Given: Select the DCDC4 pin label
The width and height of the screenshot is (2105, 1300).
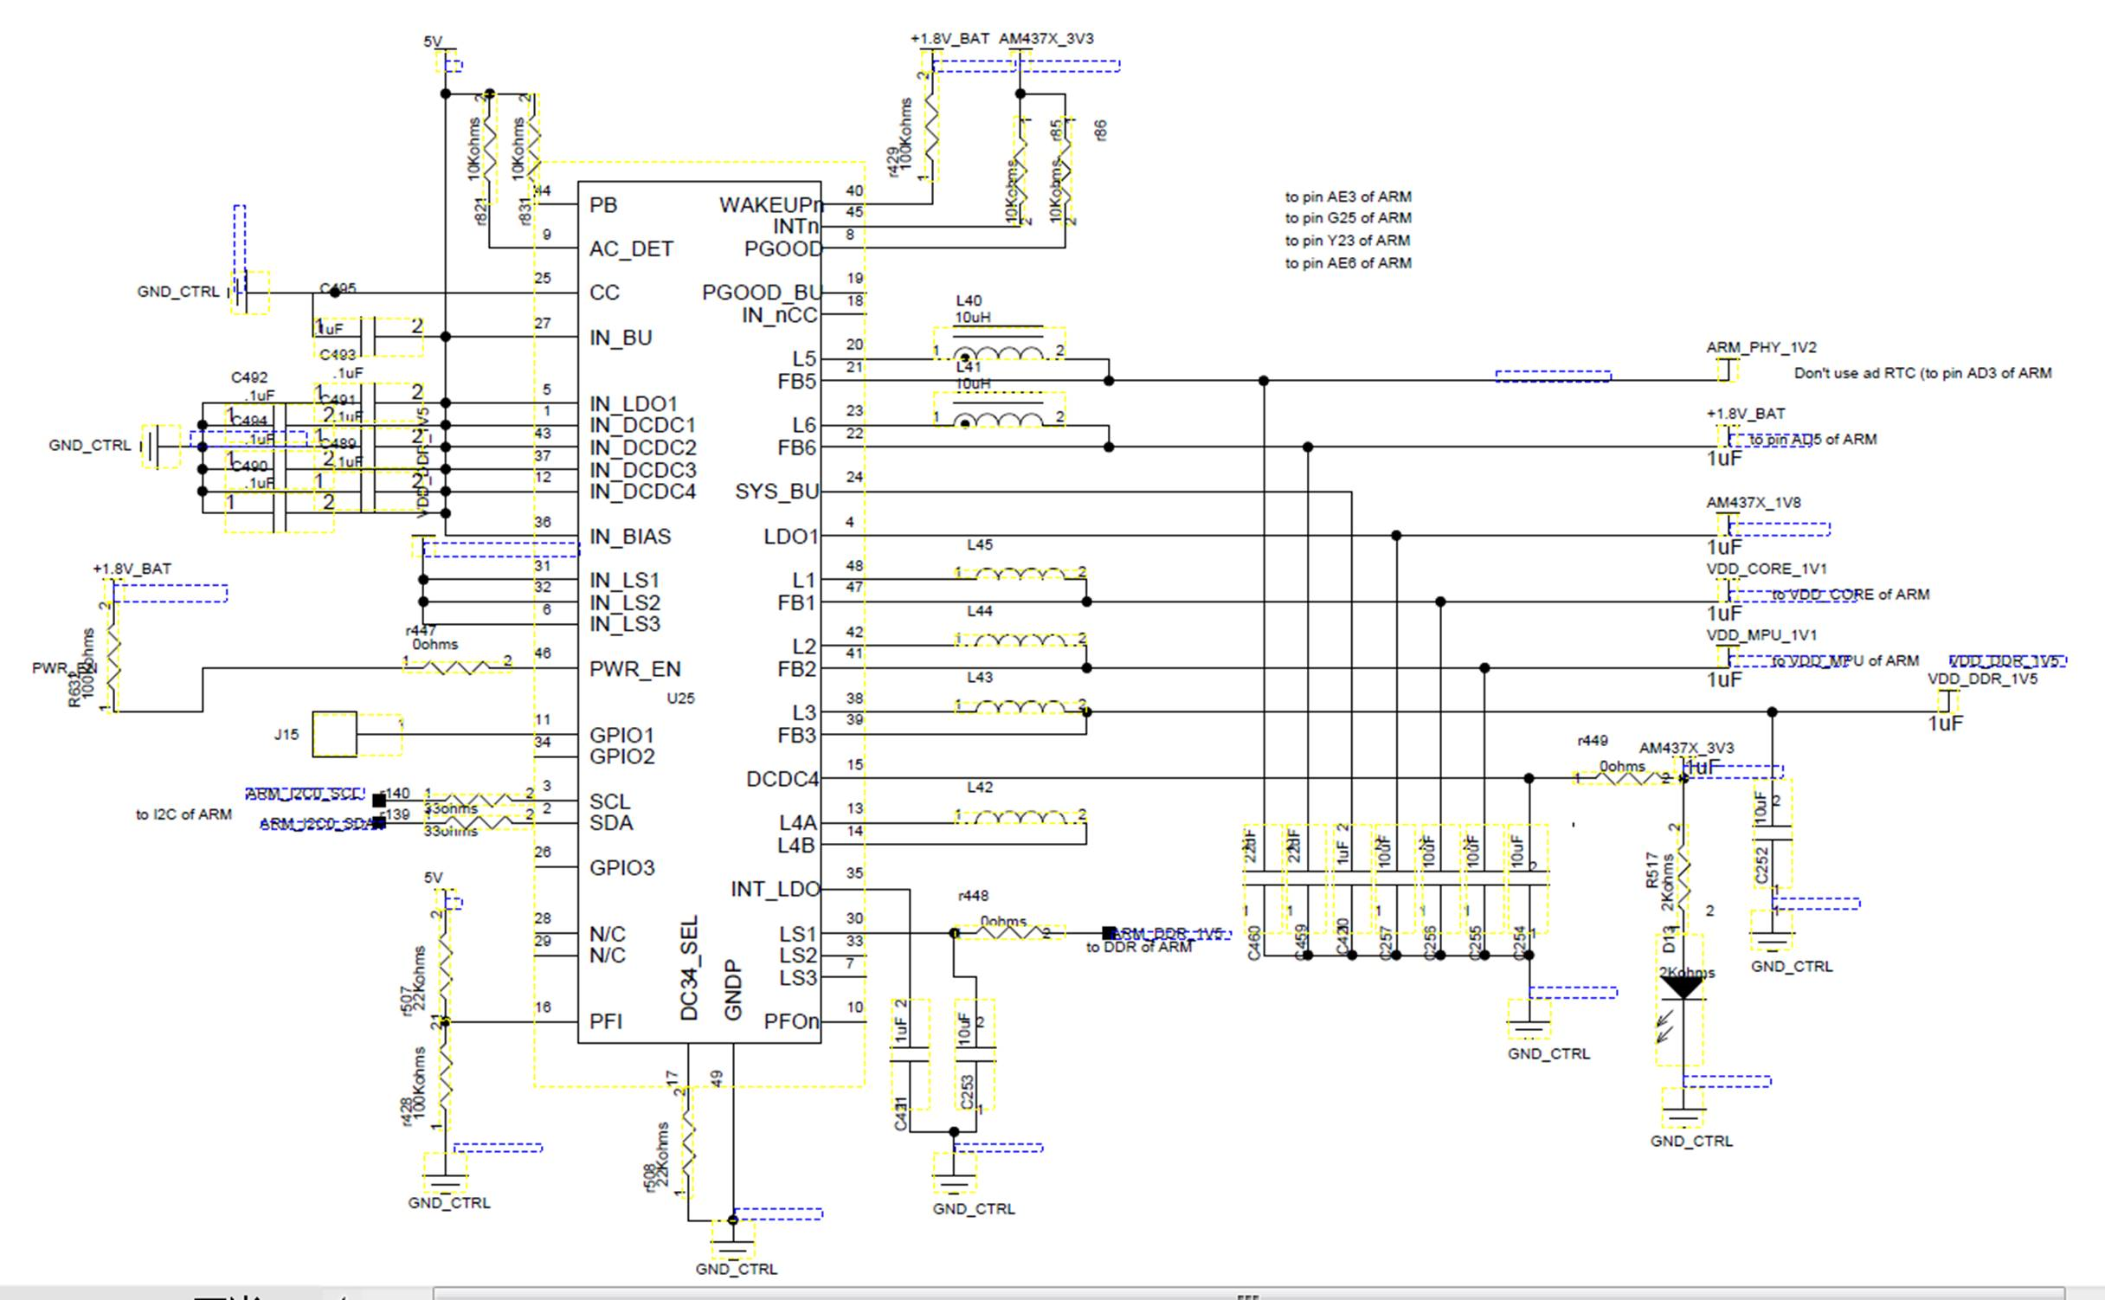Looking at the screenshot, I should [782, 779].
